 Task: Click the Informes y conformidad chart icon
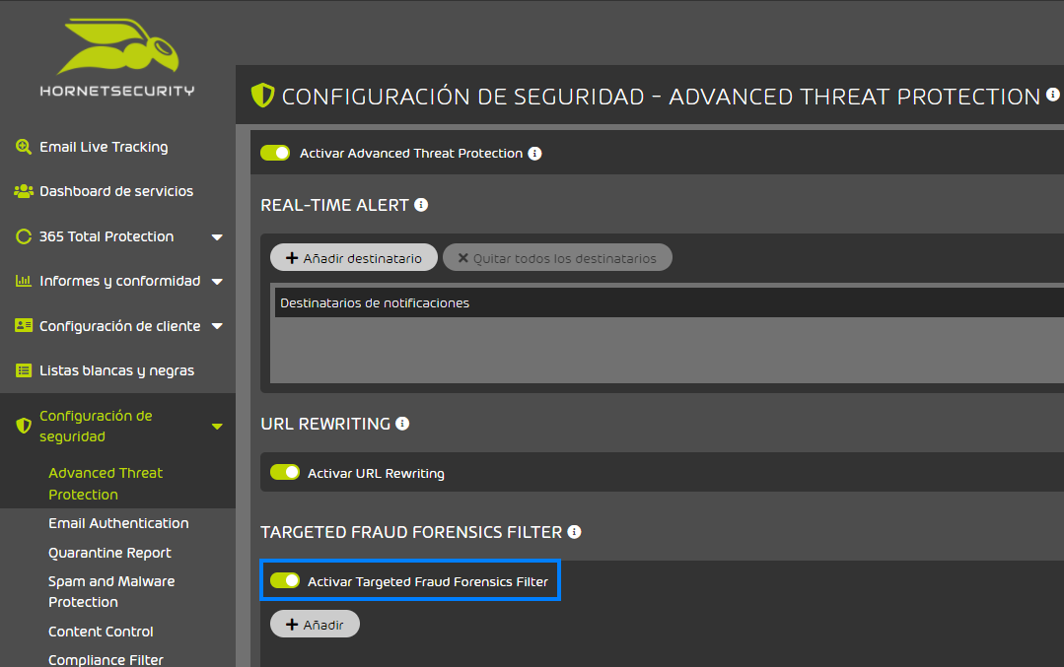[x=24, y=281]
